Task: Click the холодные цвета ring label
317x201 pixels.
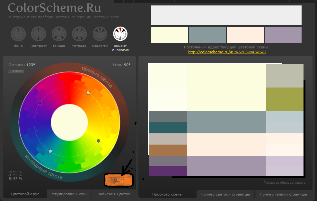Action: [x=44, y=167]
